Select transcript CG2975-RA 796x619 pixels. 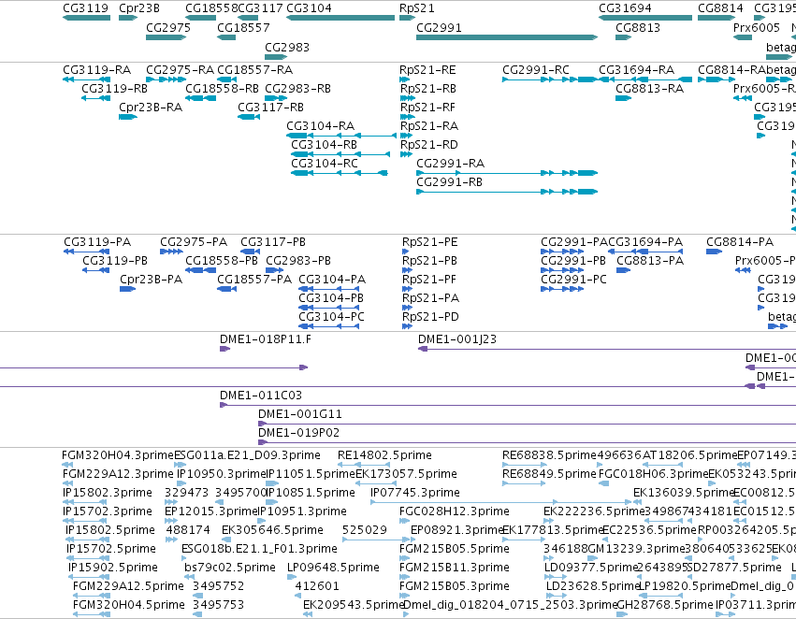click(x=180, y=69)
